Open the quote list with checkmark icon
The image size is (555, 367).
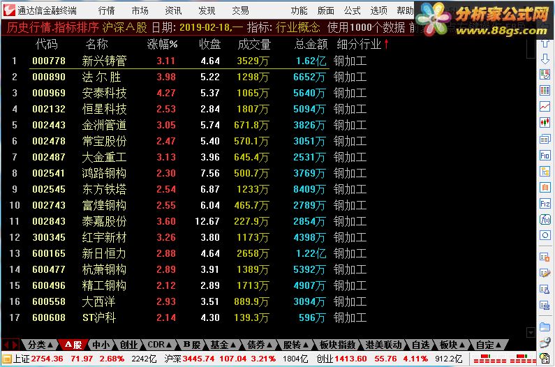[x=545, y=75]
